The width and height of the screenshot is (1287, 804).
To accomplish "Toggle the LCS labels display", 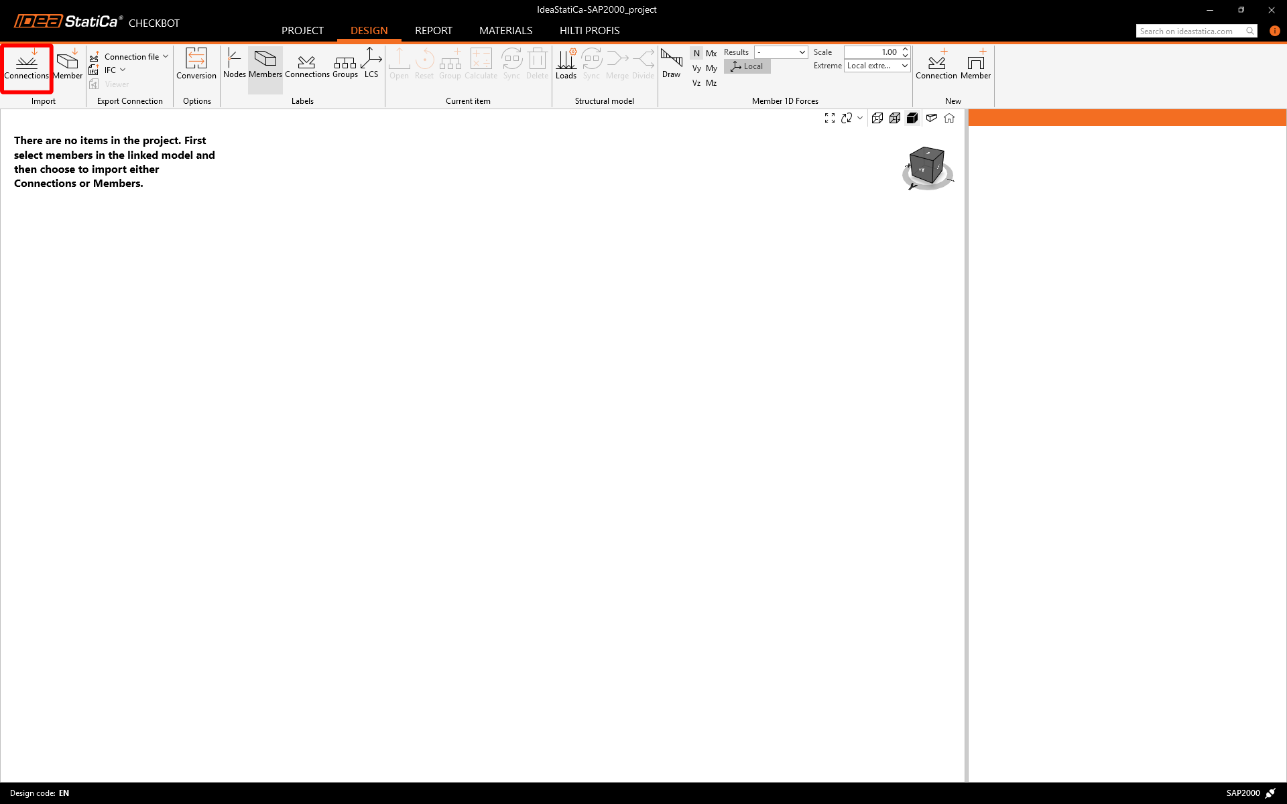I will click(371, 64).
